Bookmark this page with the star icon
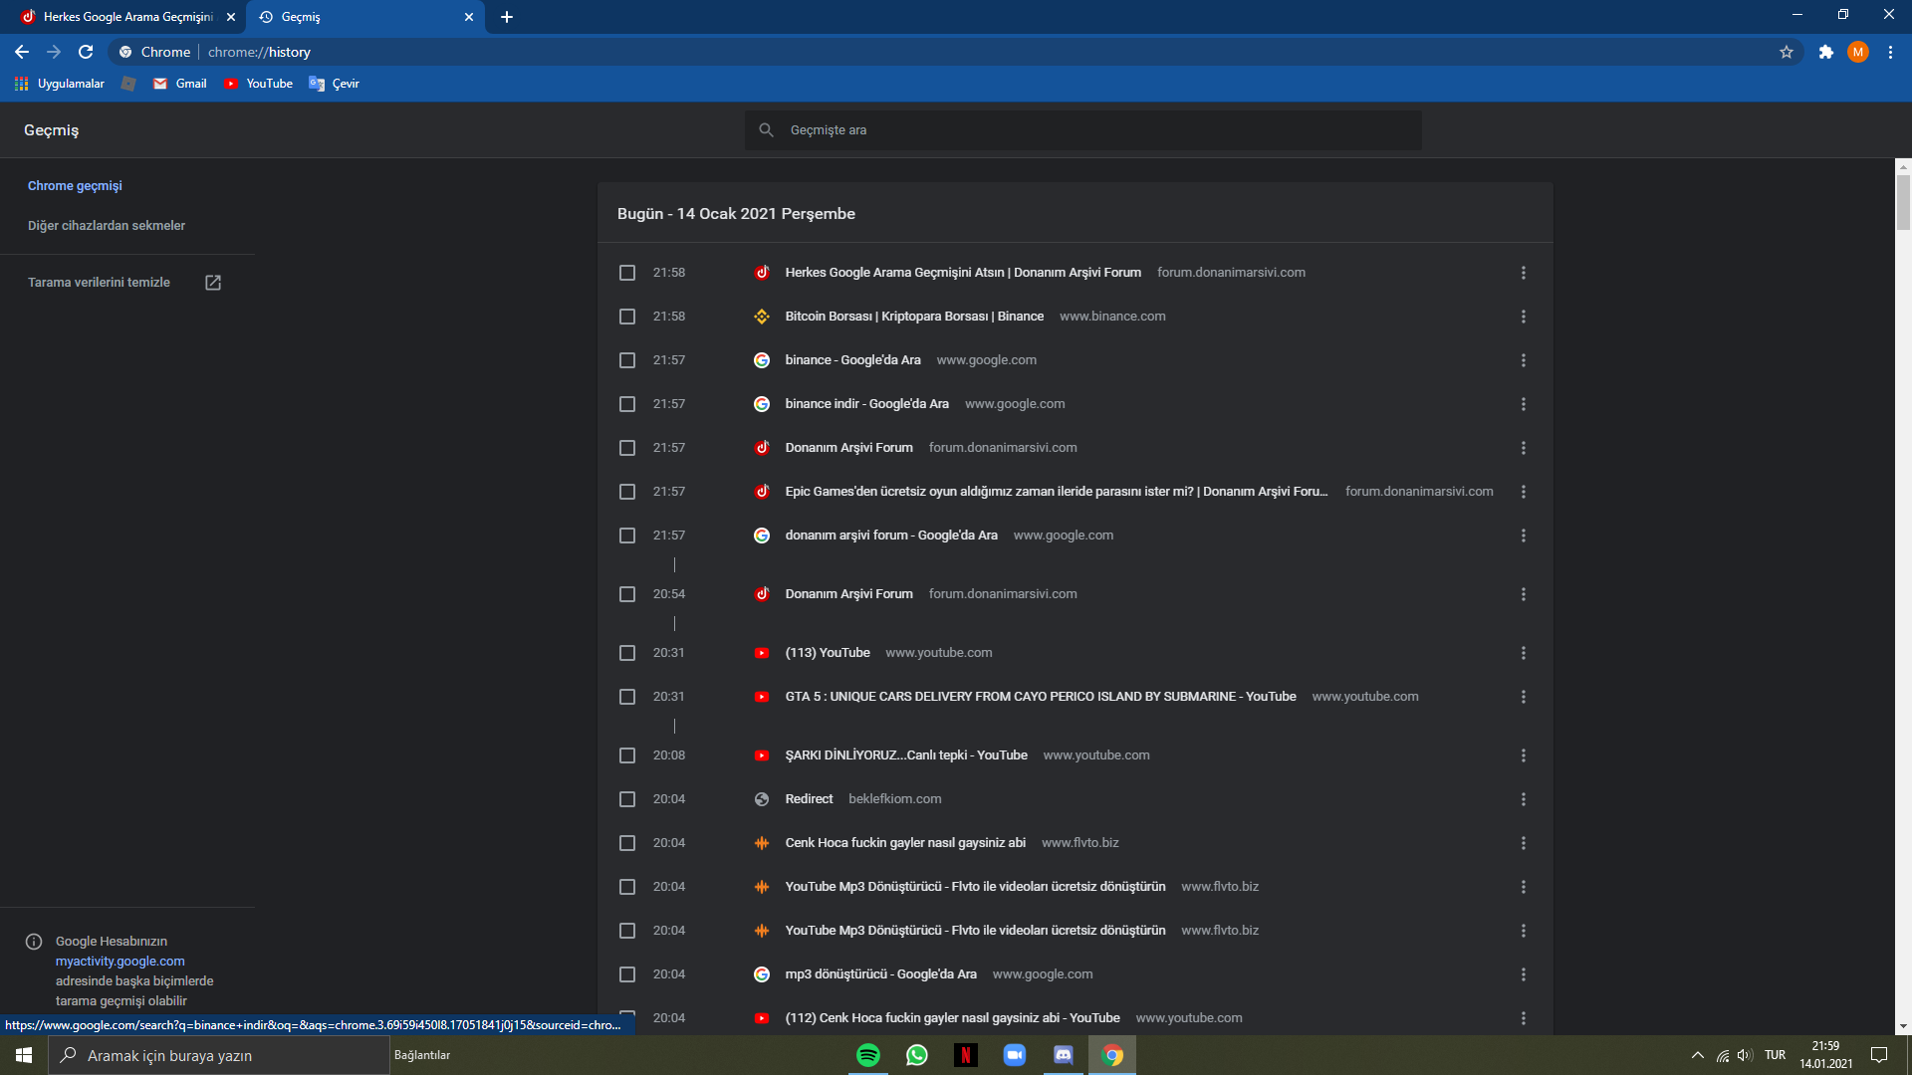This screenshot has width=1912, height=1075. coord(1787,52)
